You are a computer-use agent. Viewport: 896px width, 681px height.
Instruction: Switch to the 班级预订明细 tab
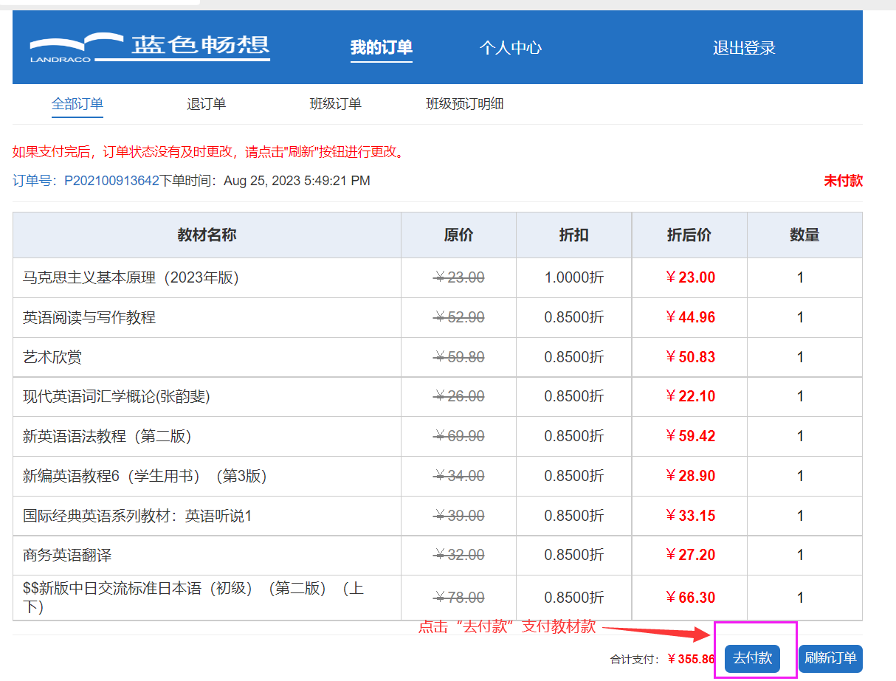point(464,104)
